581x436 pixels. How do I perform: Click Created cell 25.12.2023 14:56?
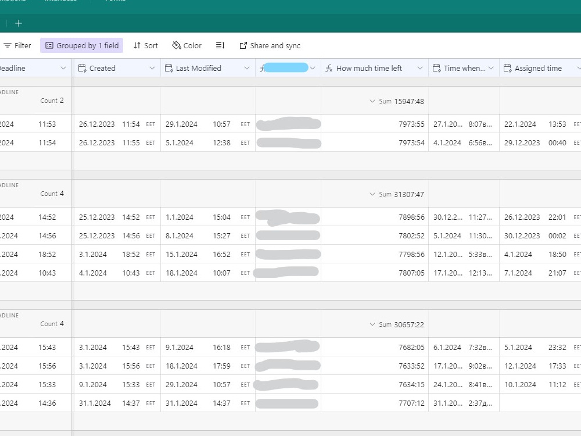pos(117,235)
